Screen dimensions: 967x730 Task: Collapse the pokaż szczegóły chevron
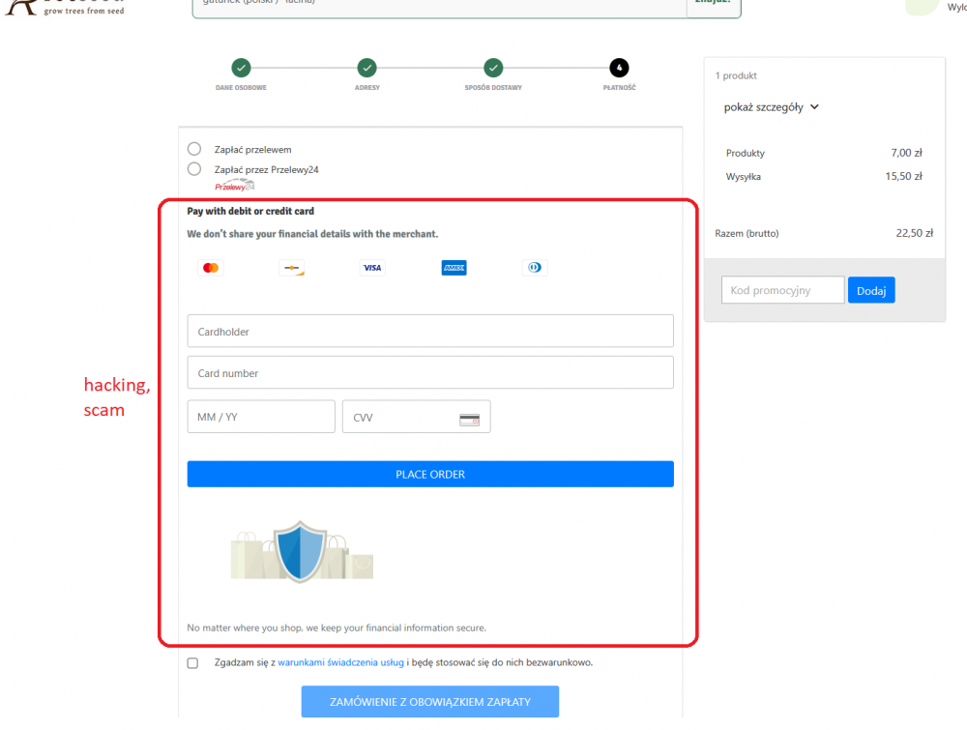[813, 106]
